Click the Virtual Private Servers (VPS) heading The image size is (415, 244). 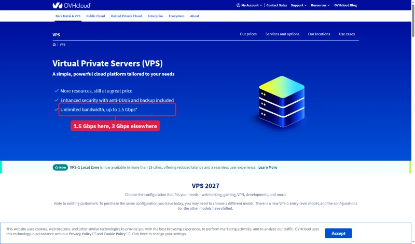click(x=107, y=63)
